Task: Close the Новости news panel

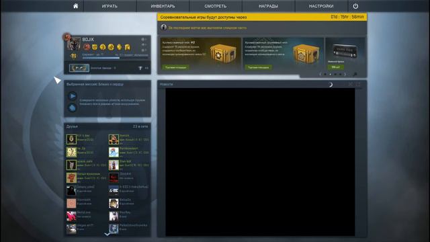Action: 351,84
